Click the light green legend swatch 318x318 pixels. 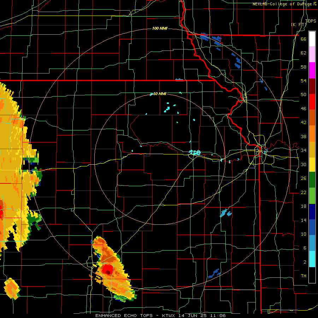point(312,195)
